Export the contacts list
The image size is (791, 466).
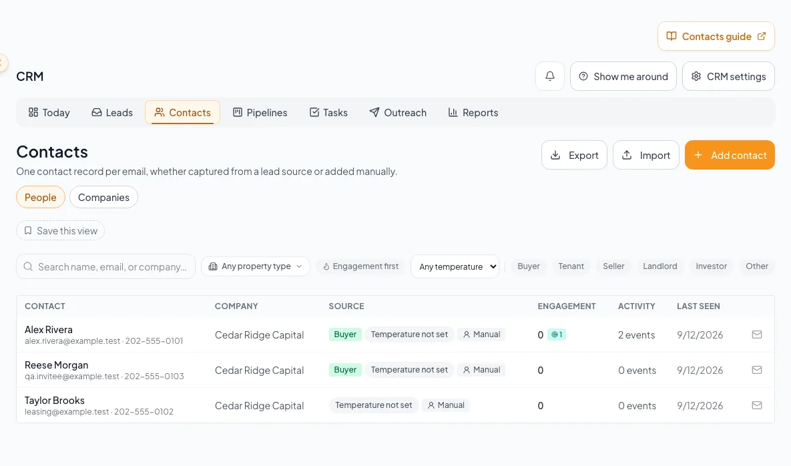point(574,155)
